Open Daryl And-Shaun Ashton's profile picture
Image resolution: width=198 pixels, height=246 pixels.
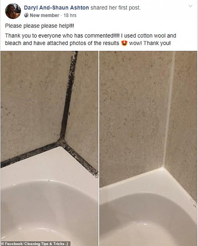[x=13, y=11]
